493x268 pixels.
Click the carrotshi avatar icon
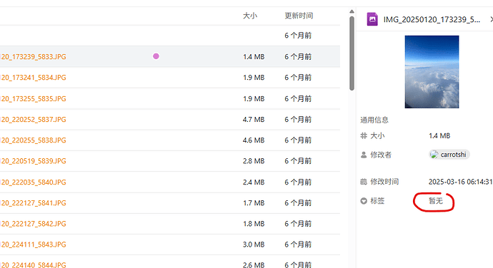434,155
